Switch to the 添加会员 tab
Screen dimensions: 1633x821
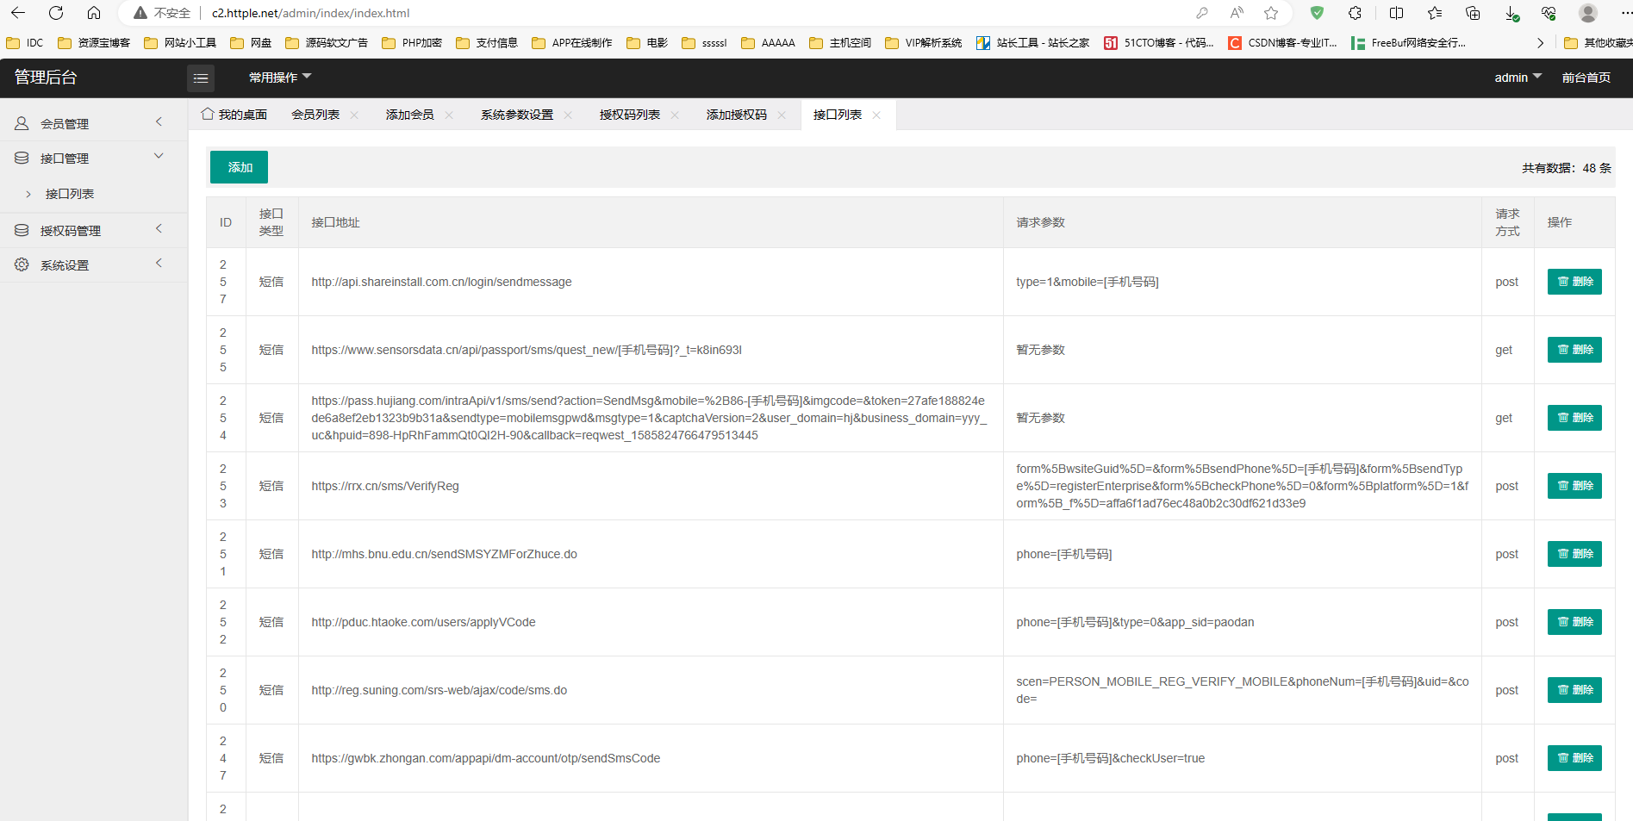coord(410,115)
